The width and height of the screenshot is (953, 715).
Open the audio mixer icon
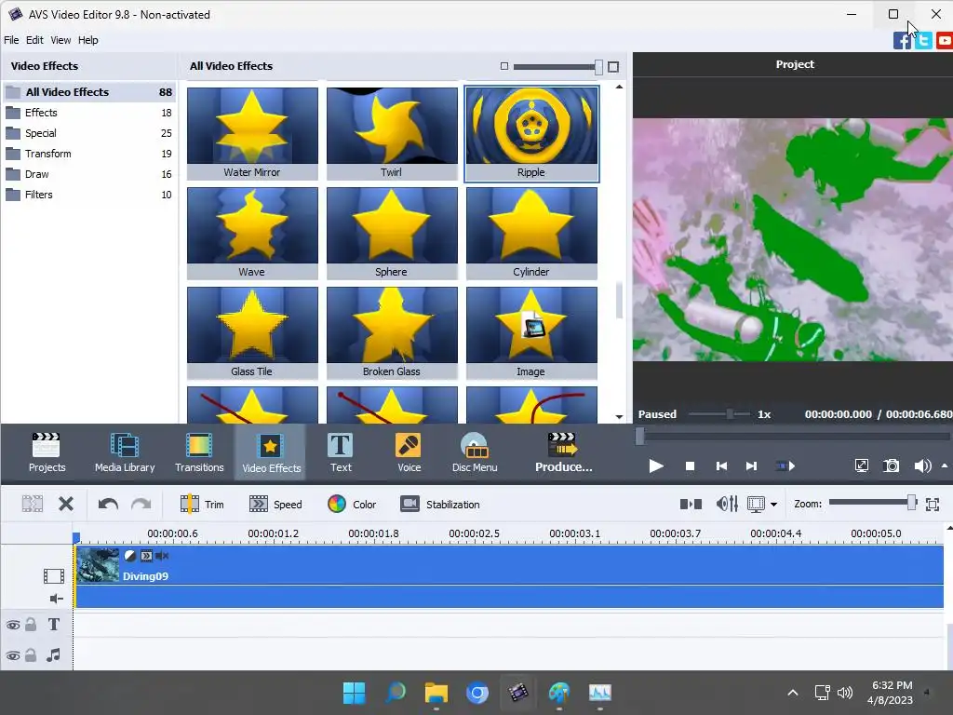(x=727, y=504)
